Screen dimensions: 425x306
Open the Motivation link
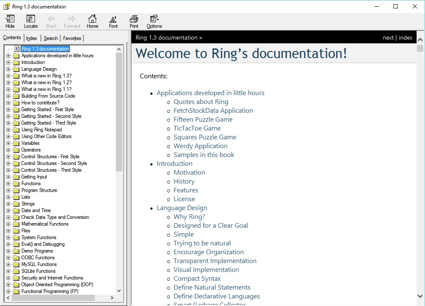(189, 173)
